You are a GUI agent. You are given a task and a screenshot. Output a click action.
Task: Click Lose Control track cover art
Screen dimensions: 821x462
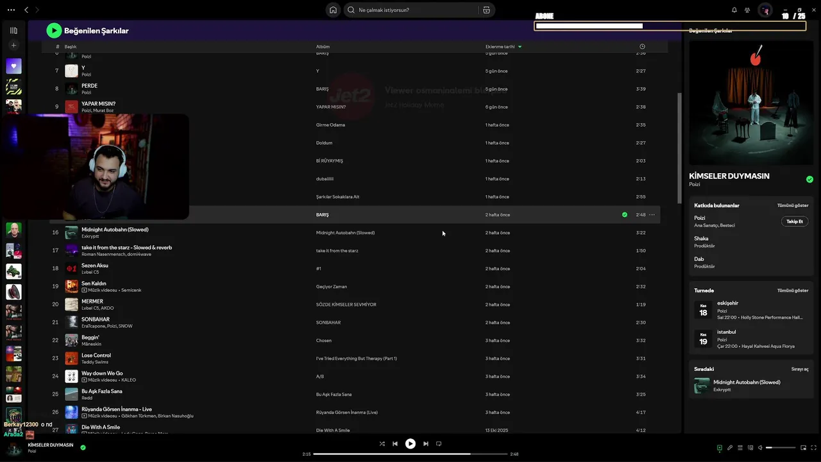(x=71, y=358)
